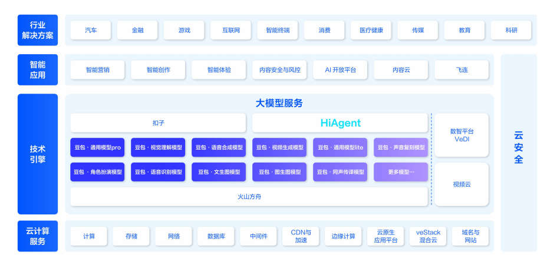
Task: Click the 豆包·声音复刻模型 tile
Action: [401, 147]
